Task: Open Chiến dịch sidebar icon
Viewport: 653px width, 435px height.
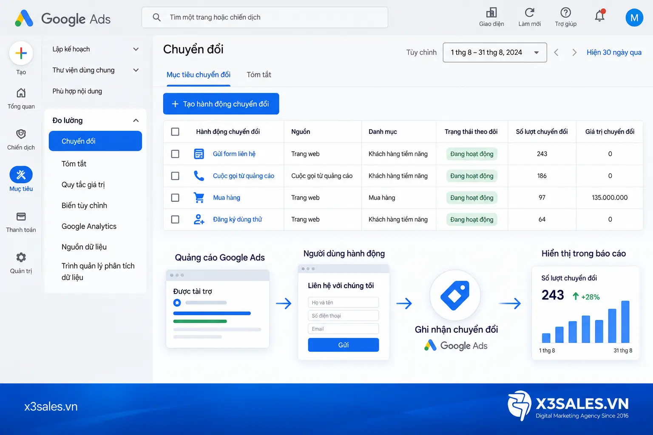Action: coord(21,134)
